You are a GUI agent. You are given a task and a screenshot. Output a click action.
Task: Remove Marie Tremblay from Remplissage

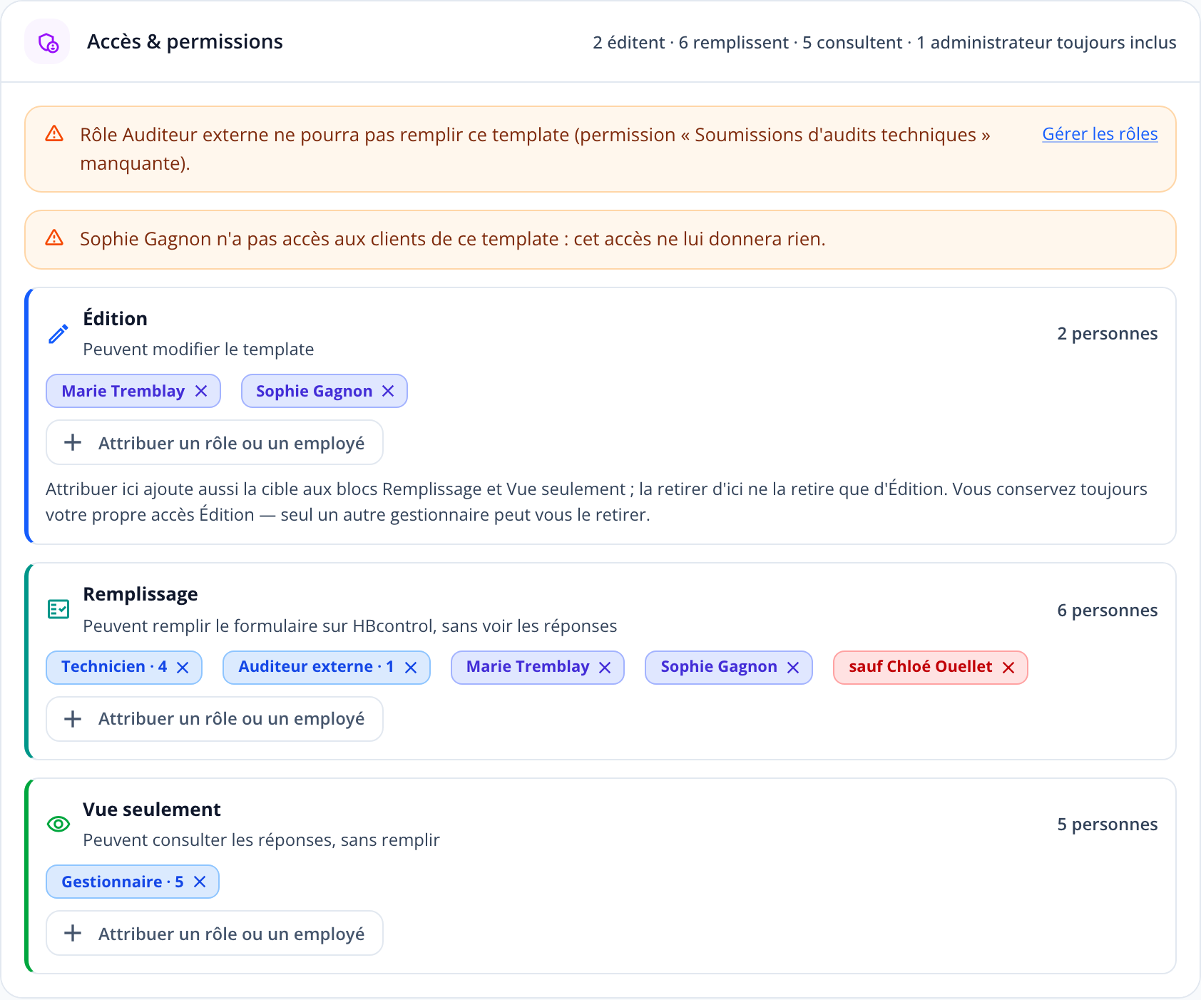(605, 668)
